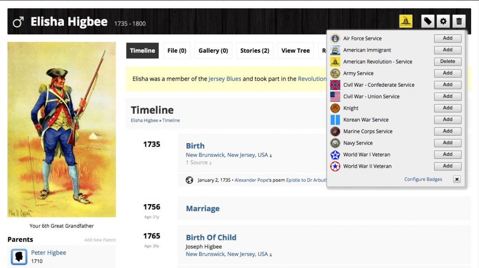Open Epistle to Dr Arbuthnot link
The height and width of the screenshot is (268, 479).
[x=306, y=180]
